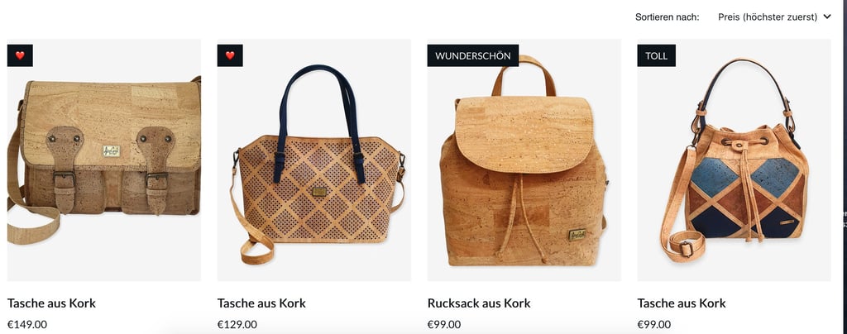Click the €129.00 price

coord(237,324)
